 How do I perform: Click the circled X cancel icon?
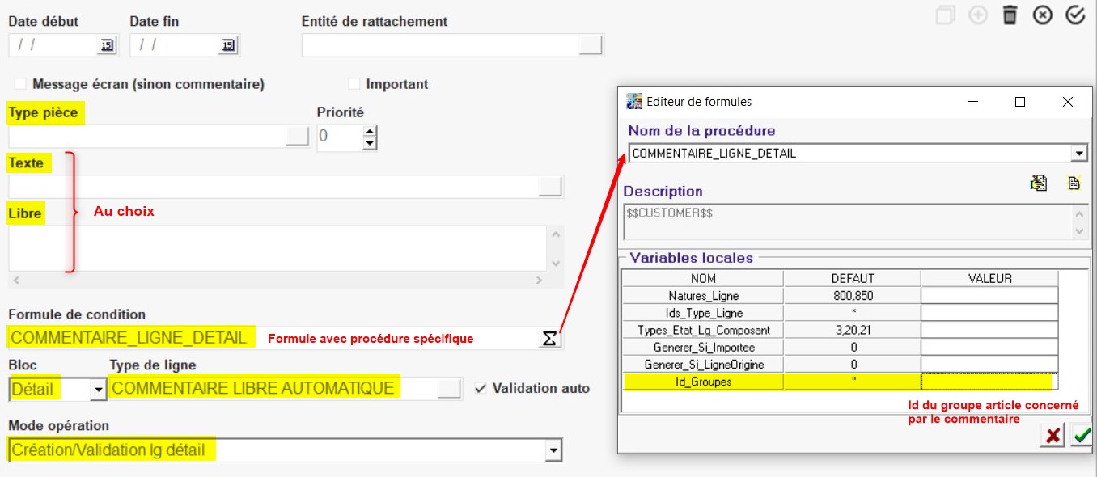coord(1043,15)
